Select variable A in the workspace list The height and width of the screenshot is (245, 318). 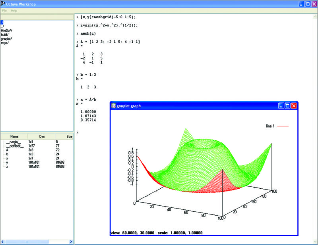click(7, 150)
